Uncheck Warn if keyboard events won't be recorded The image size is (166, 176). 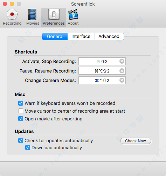pyautogui.click(x=21, y=103)
